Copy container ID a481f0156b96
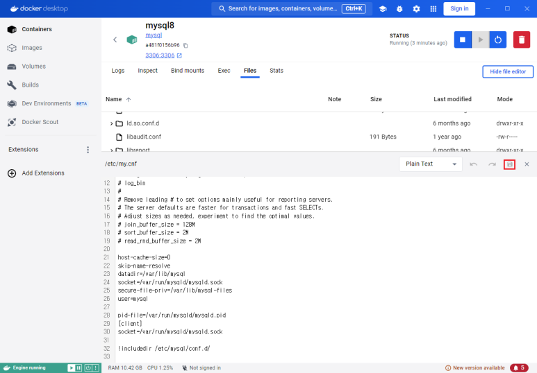537x373 pixels. pyautogui.click(x=185, y=46)
